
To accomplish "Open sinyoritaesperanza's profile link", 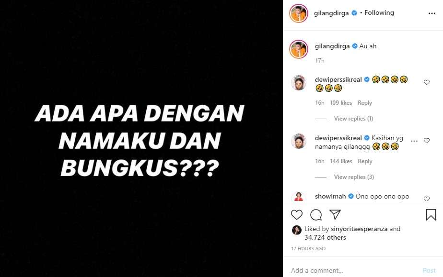I will [359, 229].
